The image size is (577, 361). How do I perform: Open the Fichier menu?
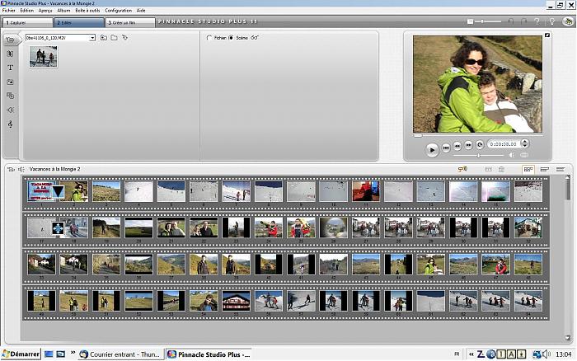(x=9, y=11)
